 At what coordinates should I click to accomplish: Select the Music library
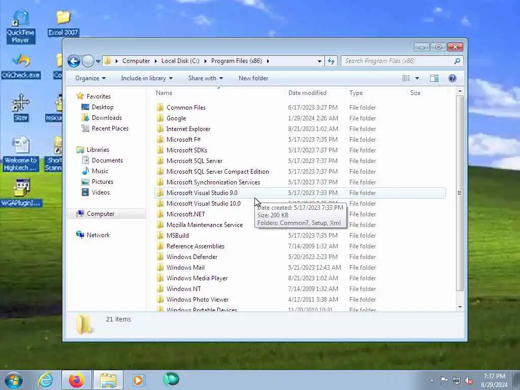pyautogui.click(x=100, y=171)
